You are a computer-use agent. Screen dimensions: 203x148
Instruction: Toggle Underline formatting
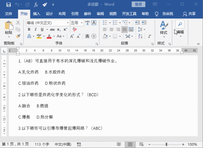point(42,30)
